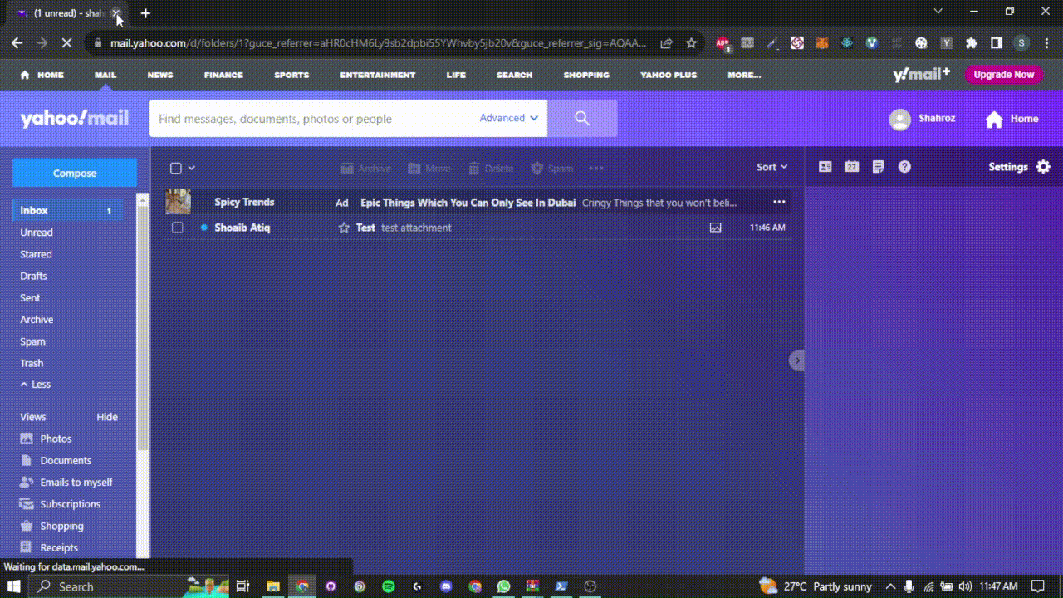Open the NEWS menu item
The image size is (1063, 598).
point(160,75)
